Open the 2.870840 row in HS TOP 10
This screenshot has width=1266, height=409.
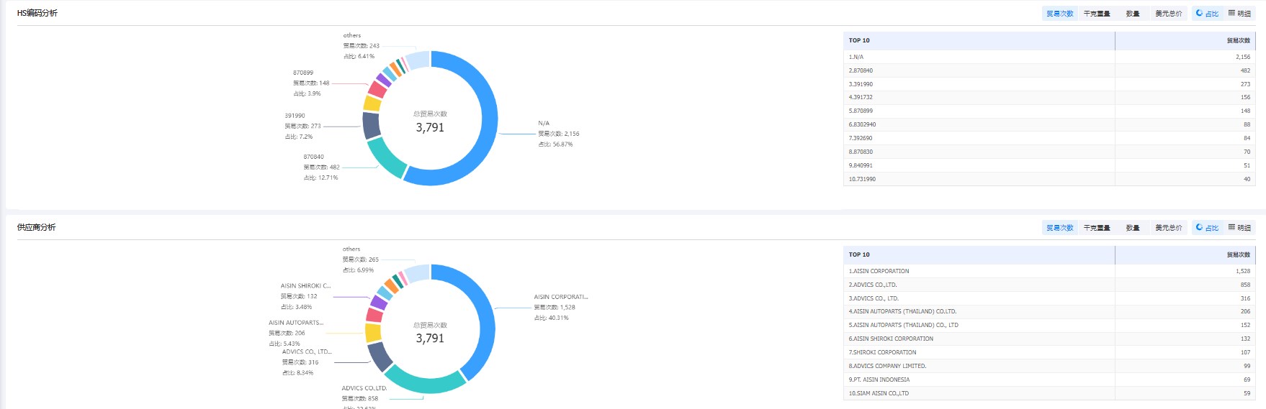click(1049, 70)
